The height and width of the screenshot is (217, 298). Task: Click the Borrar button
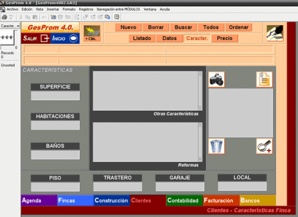click(156, 27)
